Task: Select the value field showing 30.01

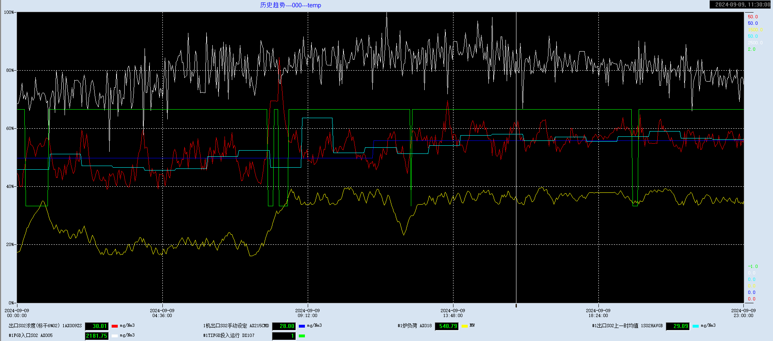Action: [x=97, y=326]
